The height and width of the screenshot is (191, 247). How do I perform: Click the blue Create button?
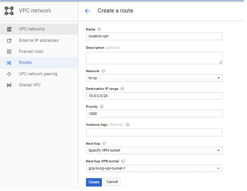94,182
